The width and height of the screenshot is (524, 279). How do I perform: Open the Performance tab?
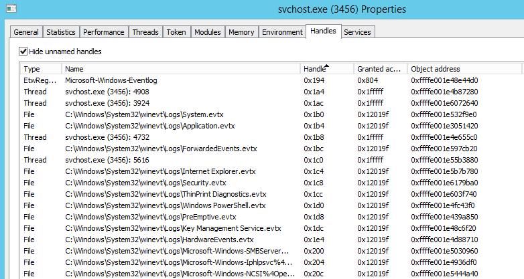click(104, 32)
